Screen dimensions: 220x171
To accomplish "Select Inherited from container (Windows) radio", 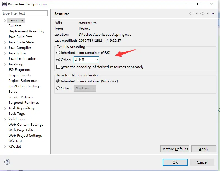I will pyautogui.click(x=58, y=81).
